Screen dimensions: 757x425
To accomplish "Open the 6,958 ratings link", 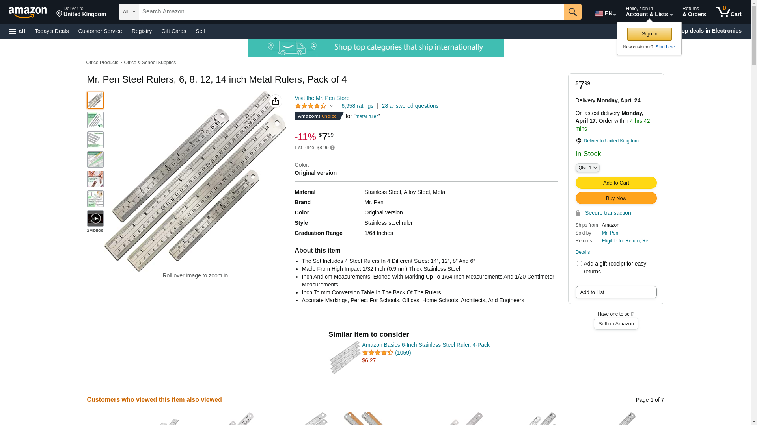I will click(357, 106).
